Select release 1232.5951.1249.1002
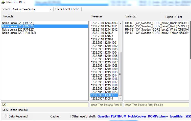191x121 pixels. pyautogui.click(x=104, y=46)
